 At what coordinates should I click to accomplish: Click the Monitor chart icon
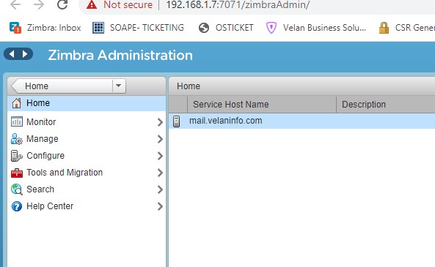(17, 121)
